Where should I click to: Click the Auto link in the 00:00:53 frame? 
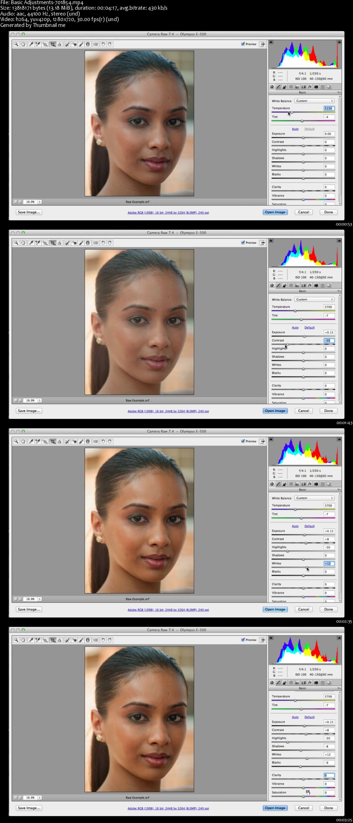coord(295,129)
